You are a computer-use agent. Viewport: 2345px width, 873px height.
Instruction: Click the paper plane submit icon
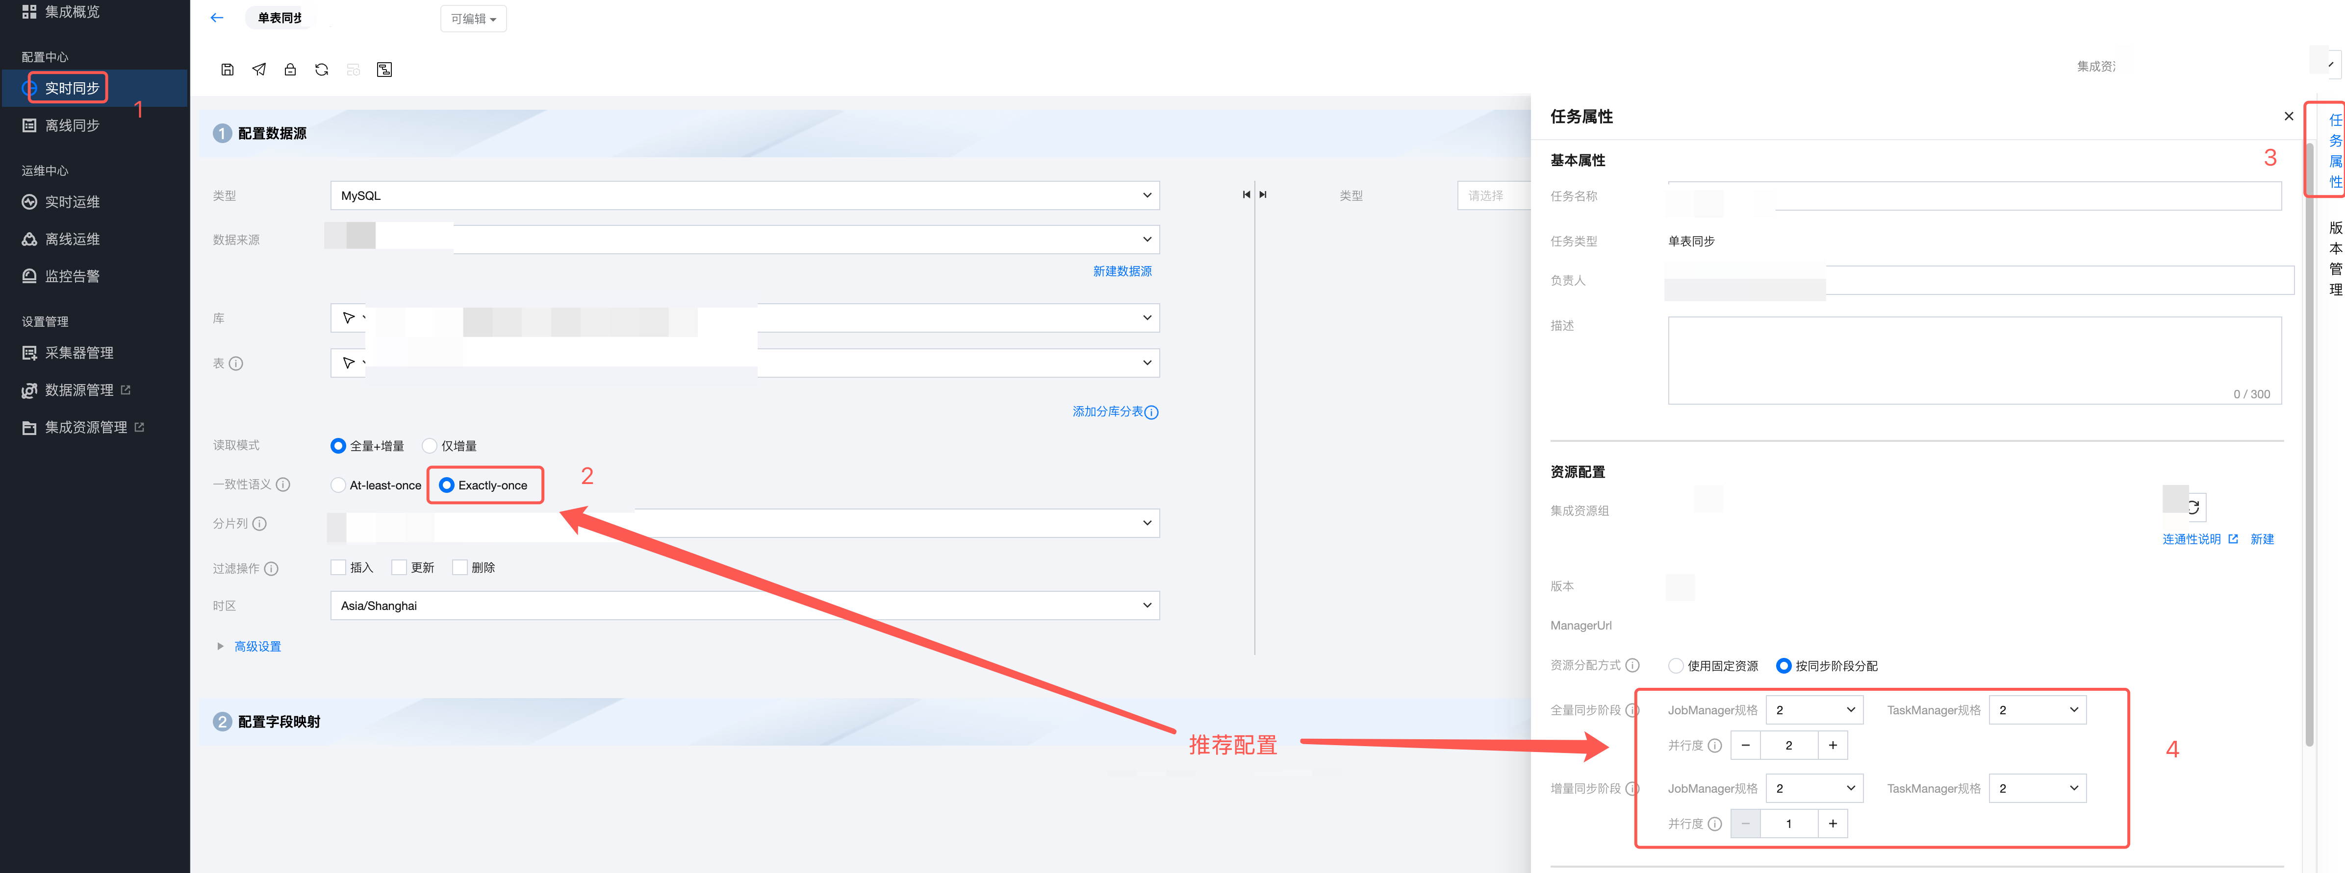[259, 69]
